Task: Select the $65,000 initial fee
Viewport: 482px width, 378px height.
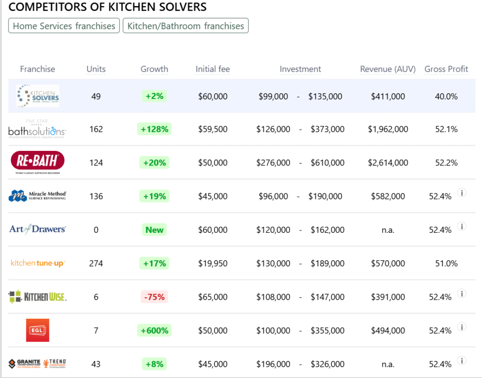Action: click(x=213, y=297)
